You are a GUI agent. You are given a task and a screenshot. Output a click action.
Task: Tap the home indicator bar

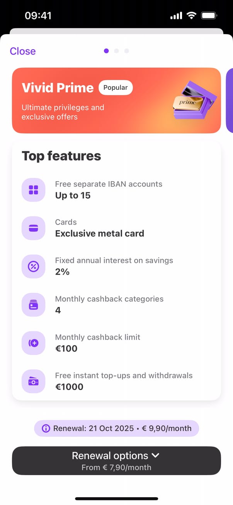click(116, 498)
